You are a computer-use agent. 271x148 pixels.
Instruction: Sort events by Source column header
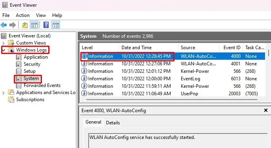click(x=199, y=48)
